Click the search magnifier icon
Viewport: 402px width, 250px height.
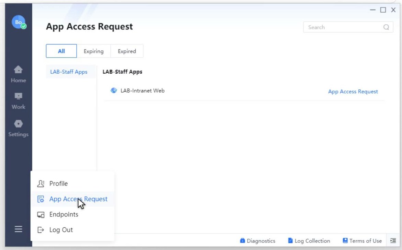(386, 27)
